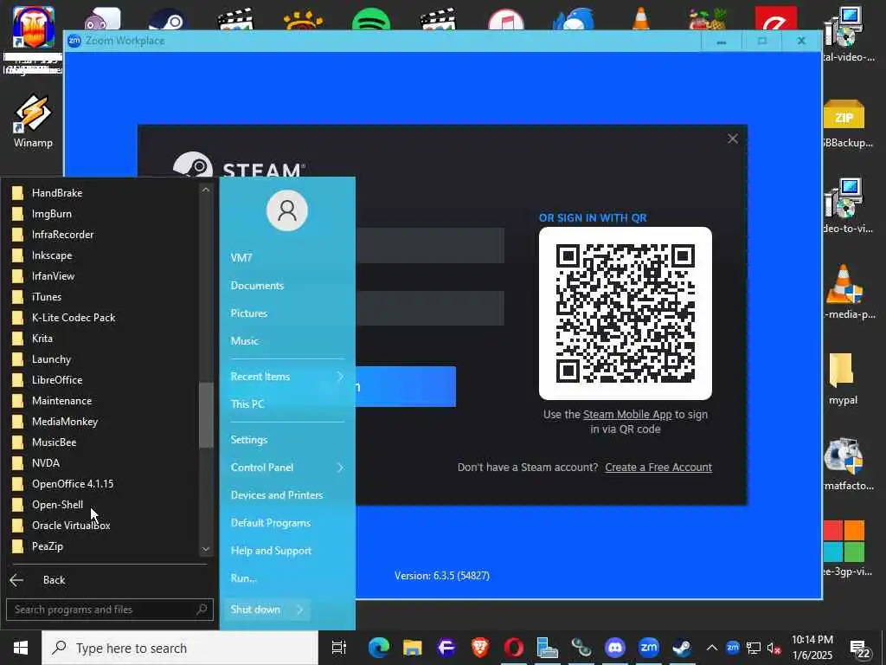Open Task View in the taskbar

(x=338, y=648)
